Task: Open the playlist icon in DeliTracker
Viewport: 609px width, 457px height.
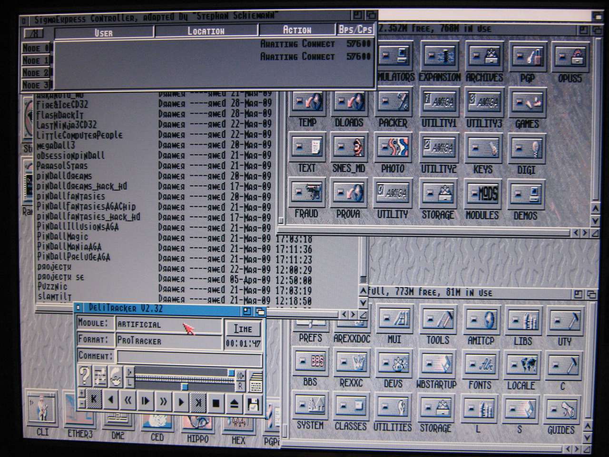Action: [x=255, y=380]
